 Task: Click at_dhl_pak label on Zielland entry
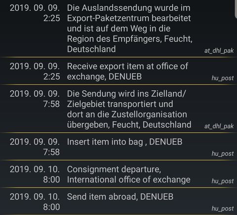[219, 126]
